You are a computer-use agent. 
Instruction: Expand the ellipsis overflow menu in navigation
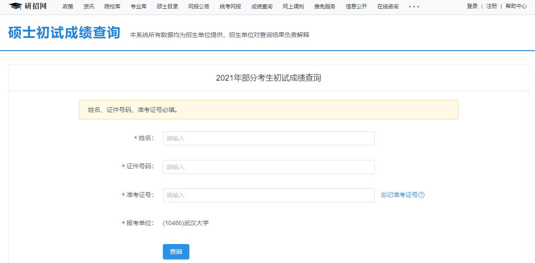(x=414, y=7)
